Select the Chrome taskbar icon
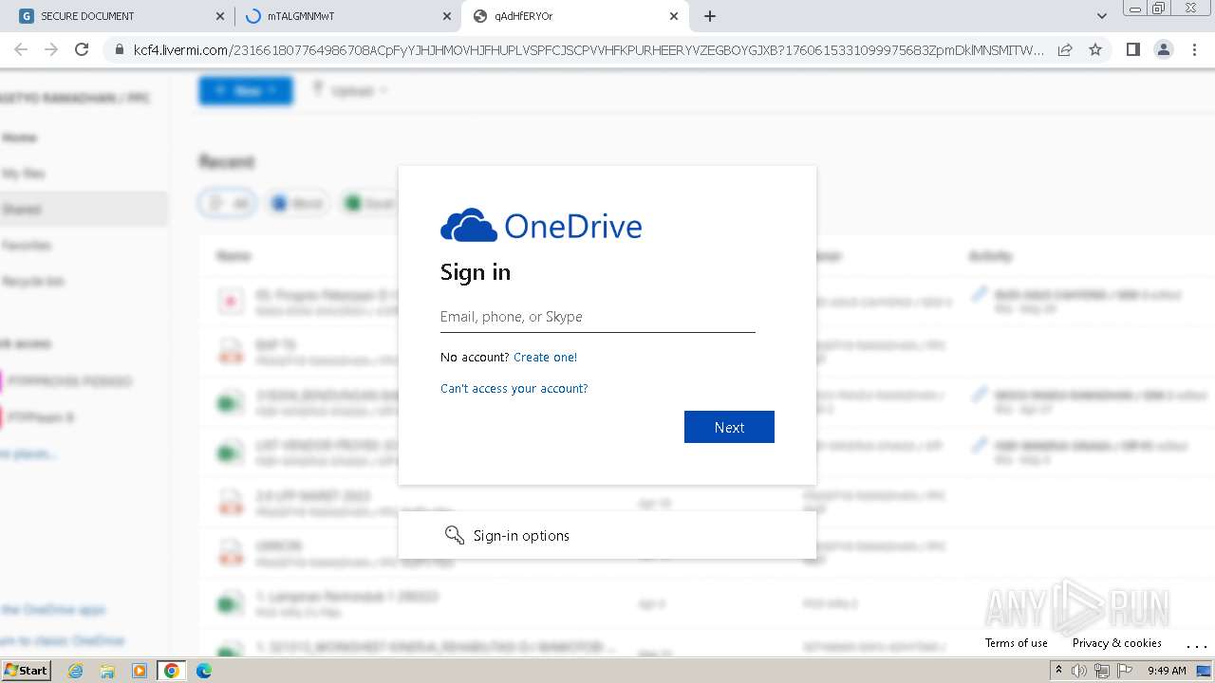 coord(172,671)
